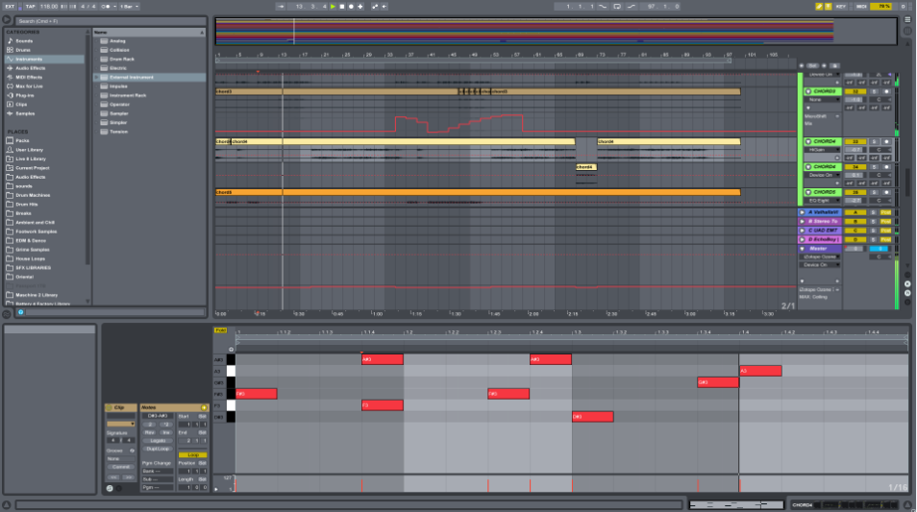Image resolution: width=917 pixels, height=512 pixels.
Task: Click the TAP tempo button
Action: (31, 7)
